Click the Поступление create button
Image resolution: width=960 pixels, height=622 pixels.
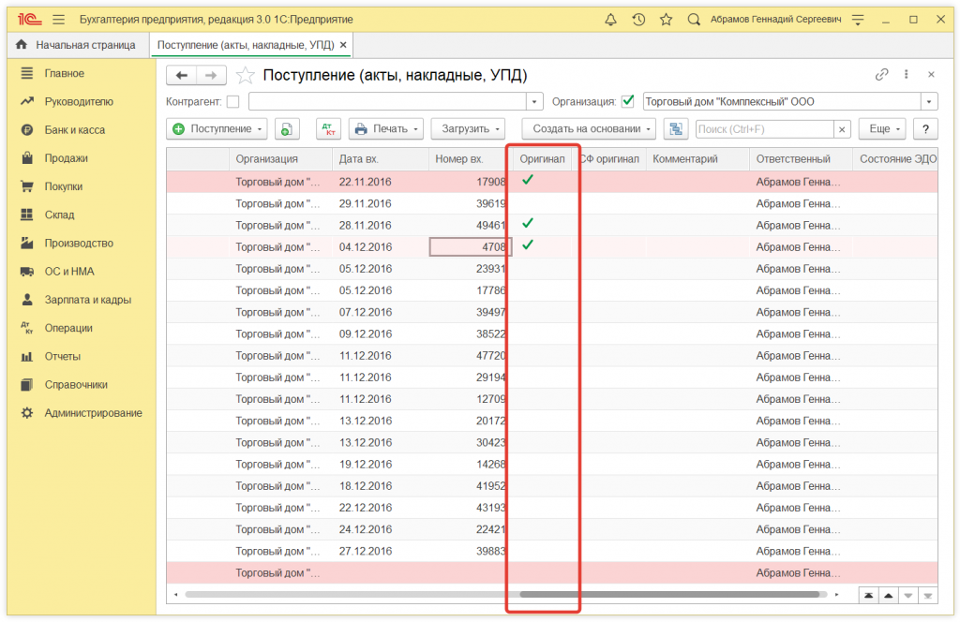(217, 128)
